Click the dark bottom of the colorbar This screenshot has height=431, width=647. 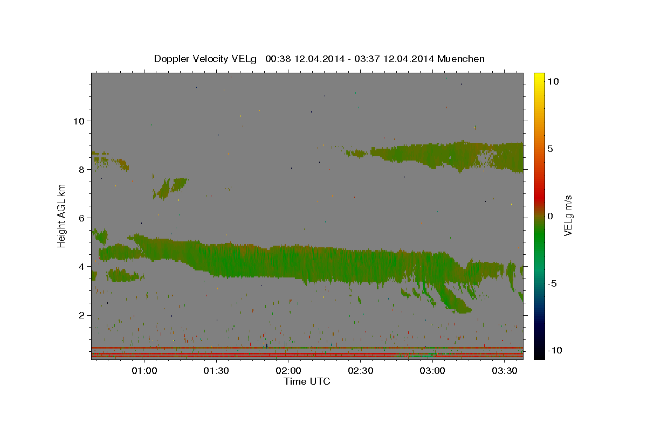[539, 350]
